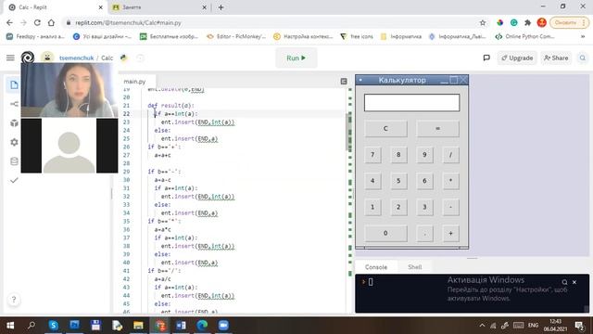Screen dimensions: 593x334
Task: Open a new browser tab
Action: (221, 7)
